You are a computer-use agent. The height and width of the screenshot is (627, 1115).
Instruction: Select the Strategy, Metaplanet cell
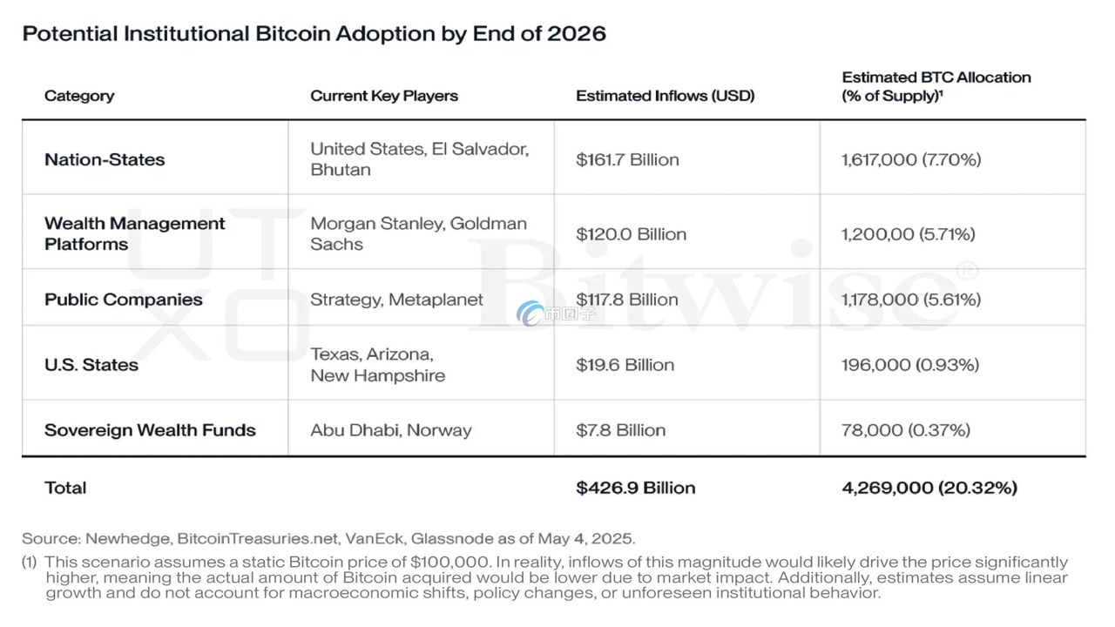[x=397, y=300]
